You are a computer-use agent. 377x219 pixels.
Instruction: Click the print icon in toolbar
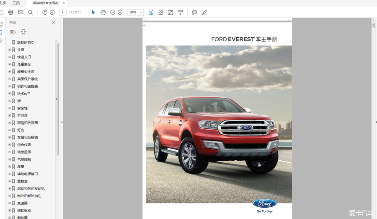click(x=10, y=12)
